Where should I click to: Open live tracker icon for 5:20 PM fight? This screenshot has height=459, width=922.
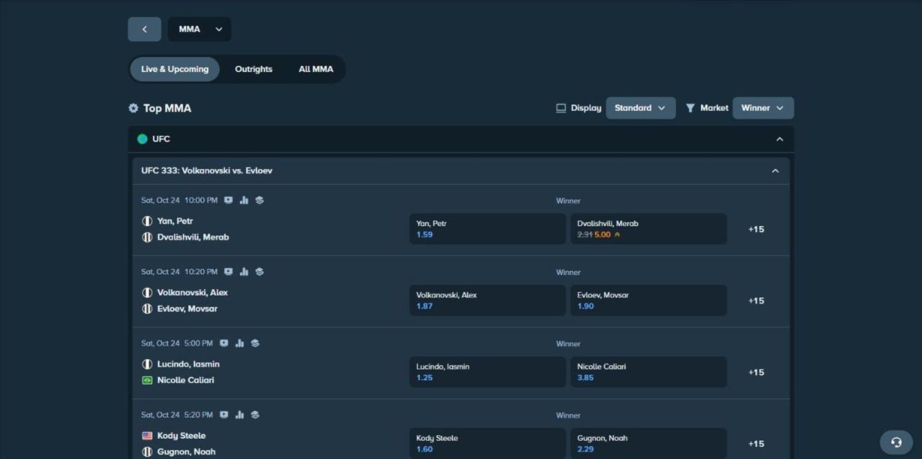[x=224, y=415]
